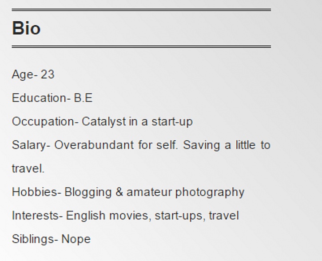Screen dimensions: 322x261
Task: Click the word Blogging in Hobbies
Action: 88,193
